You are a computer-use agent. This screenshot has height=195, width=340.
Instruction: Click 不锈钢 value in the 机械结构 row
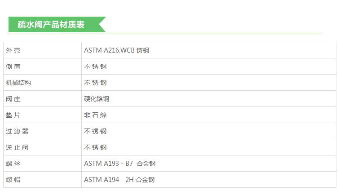pyautogui.click(x=95, y=83)
